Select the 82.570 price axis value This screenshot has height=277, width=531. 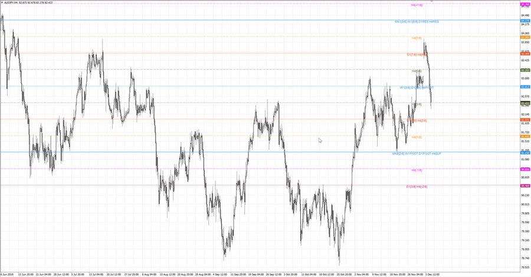(x=525, y=96)
